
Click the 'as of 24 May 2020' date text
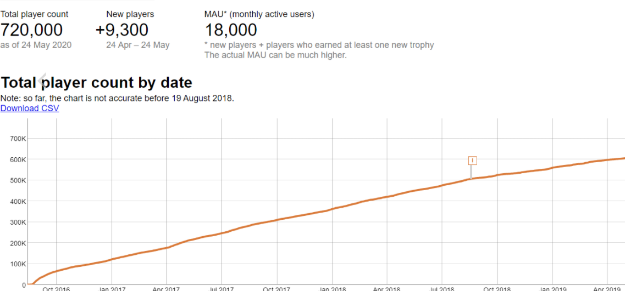tap(36, 45)
